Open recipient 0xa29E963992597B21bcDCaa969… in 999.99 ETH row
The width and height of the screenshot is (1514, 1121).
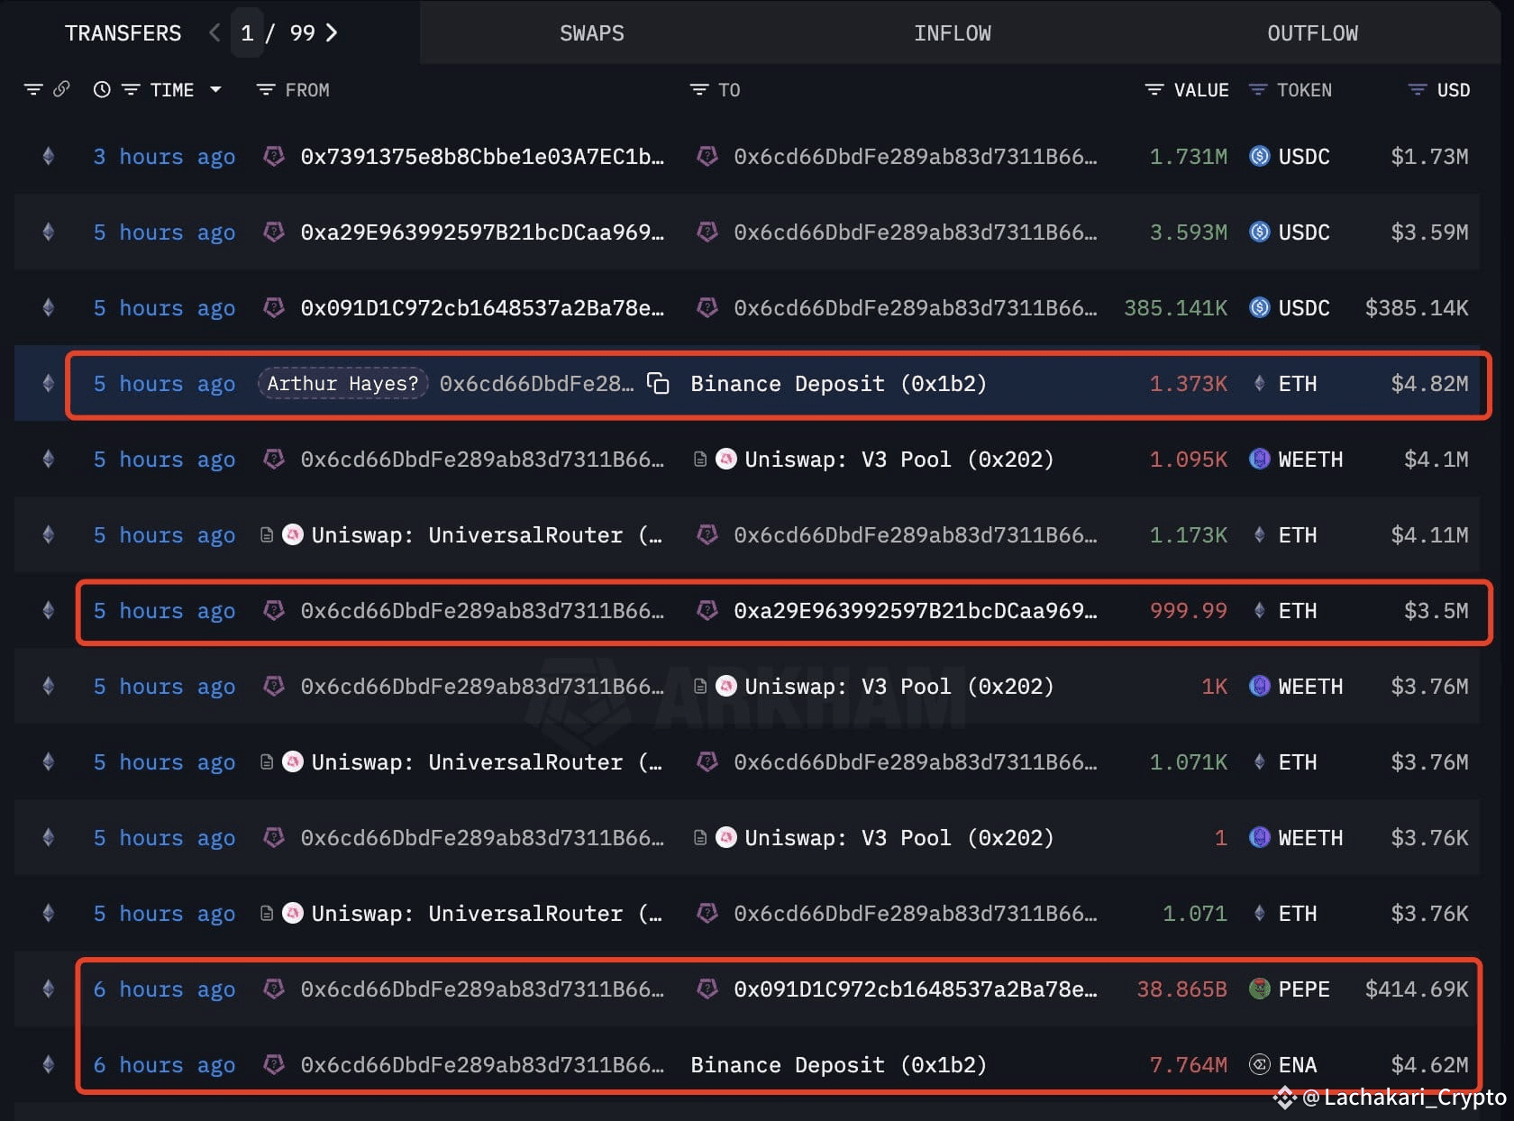coord(916,611)
